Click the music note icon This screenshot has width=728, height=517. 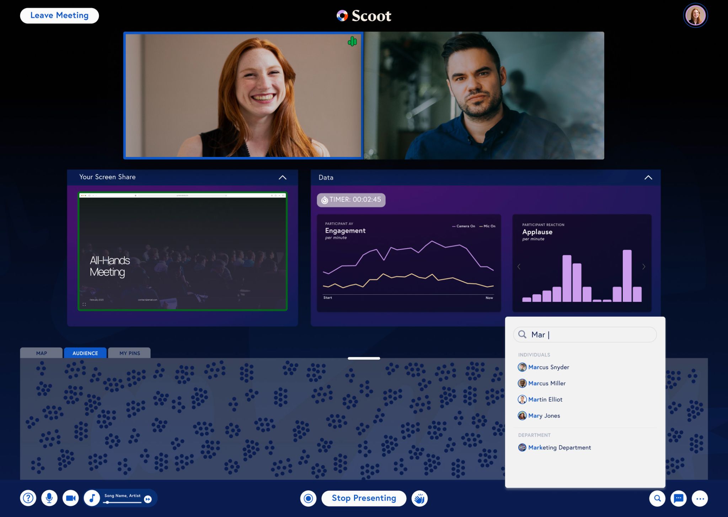(x=92, y=498)
